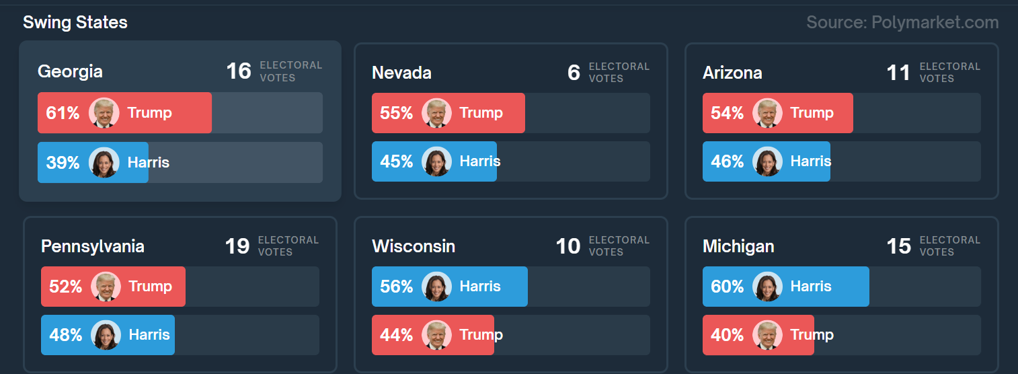Select Harris's portrait in the Wisconsin card

click(x=437, y=287)
